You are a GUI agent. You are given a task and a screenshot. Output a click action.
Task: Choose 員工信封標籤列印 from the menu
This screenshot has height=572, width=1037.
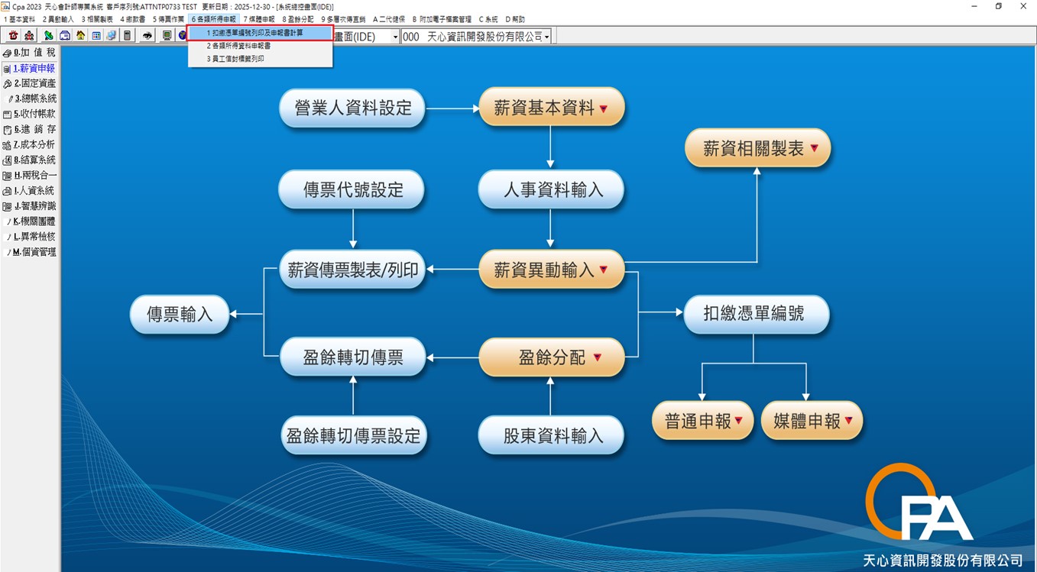[x=235, y=59]
